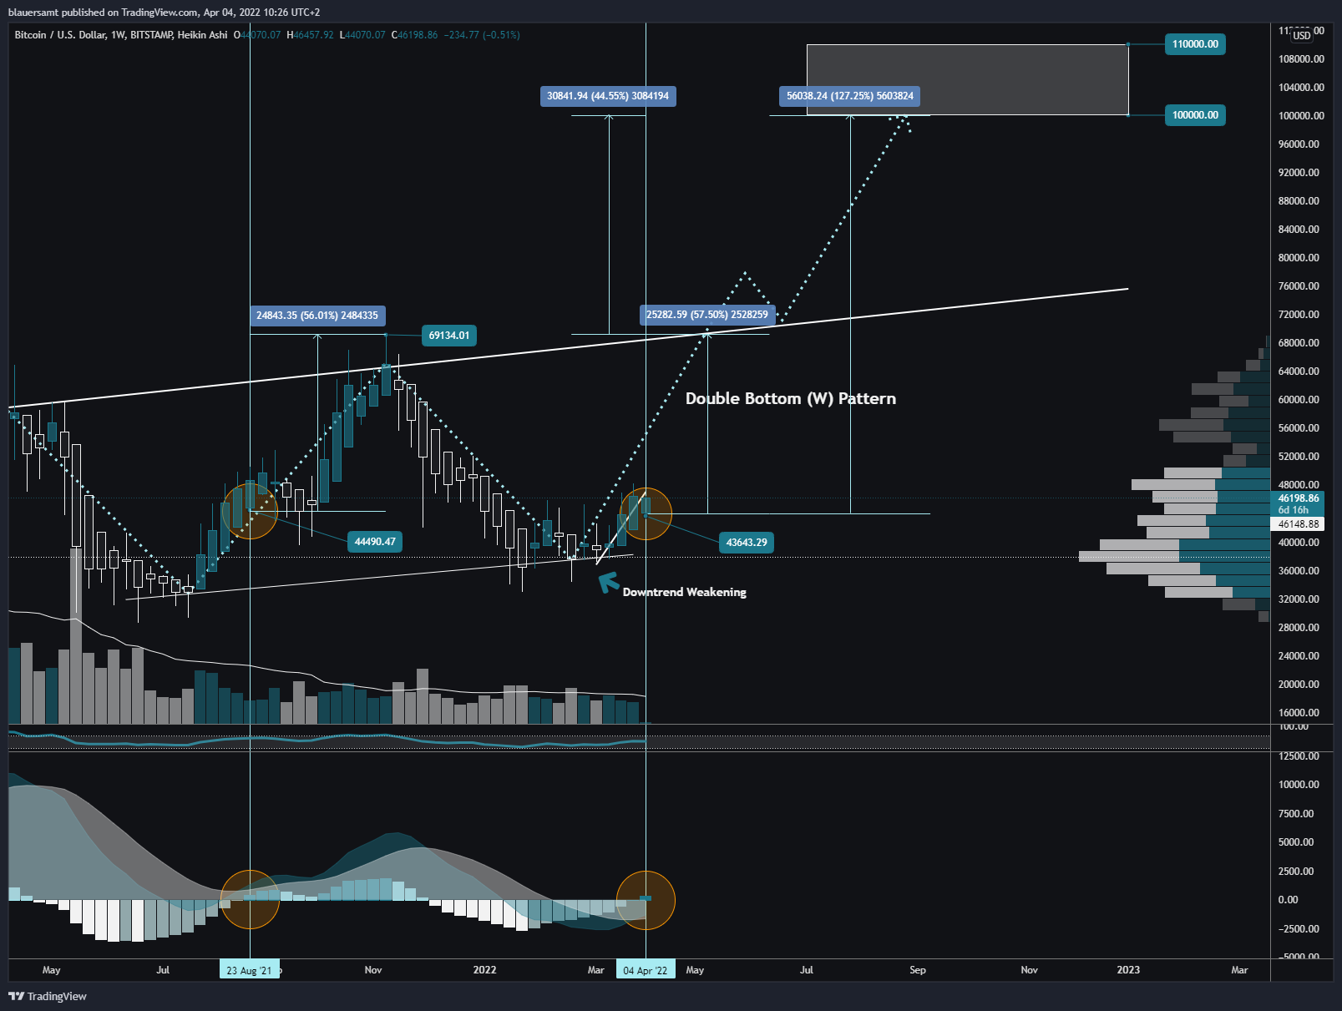
Task: Click the orange circle on August 2021 candles
Action: (250, 511)
